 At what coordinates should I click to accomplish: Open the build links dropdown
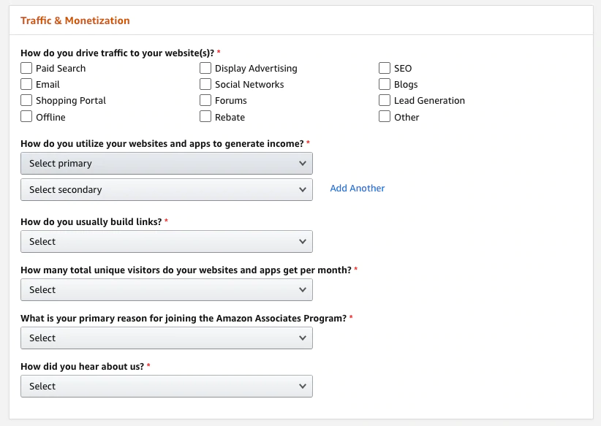pyautogui.click(x=167, y=242)
